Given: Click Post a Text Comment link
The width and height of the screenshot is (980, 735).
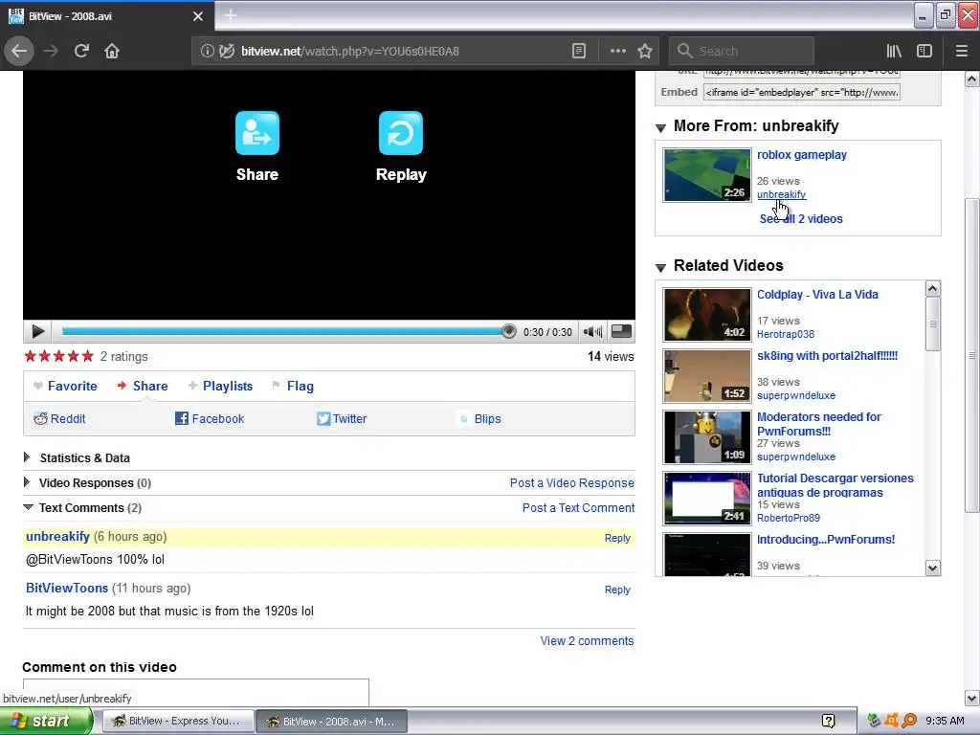Looking at the screenshot, I should (x=578, y=508).
